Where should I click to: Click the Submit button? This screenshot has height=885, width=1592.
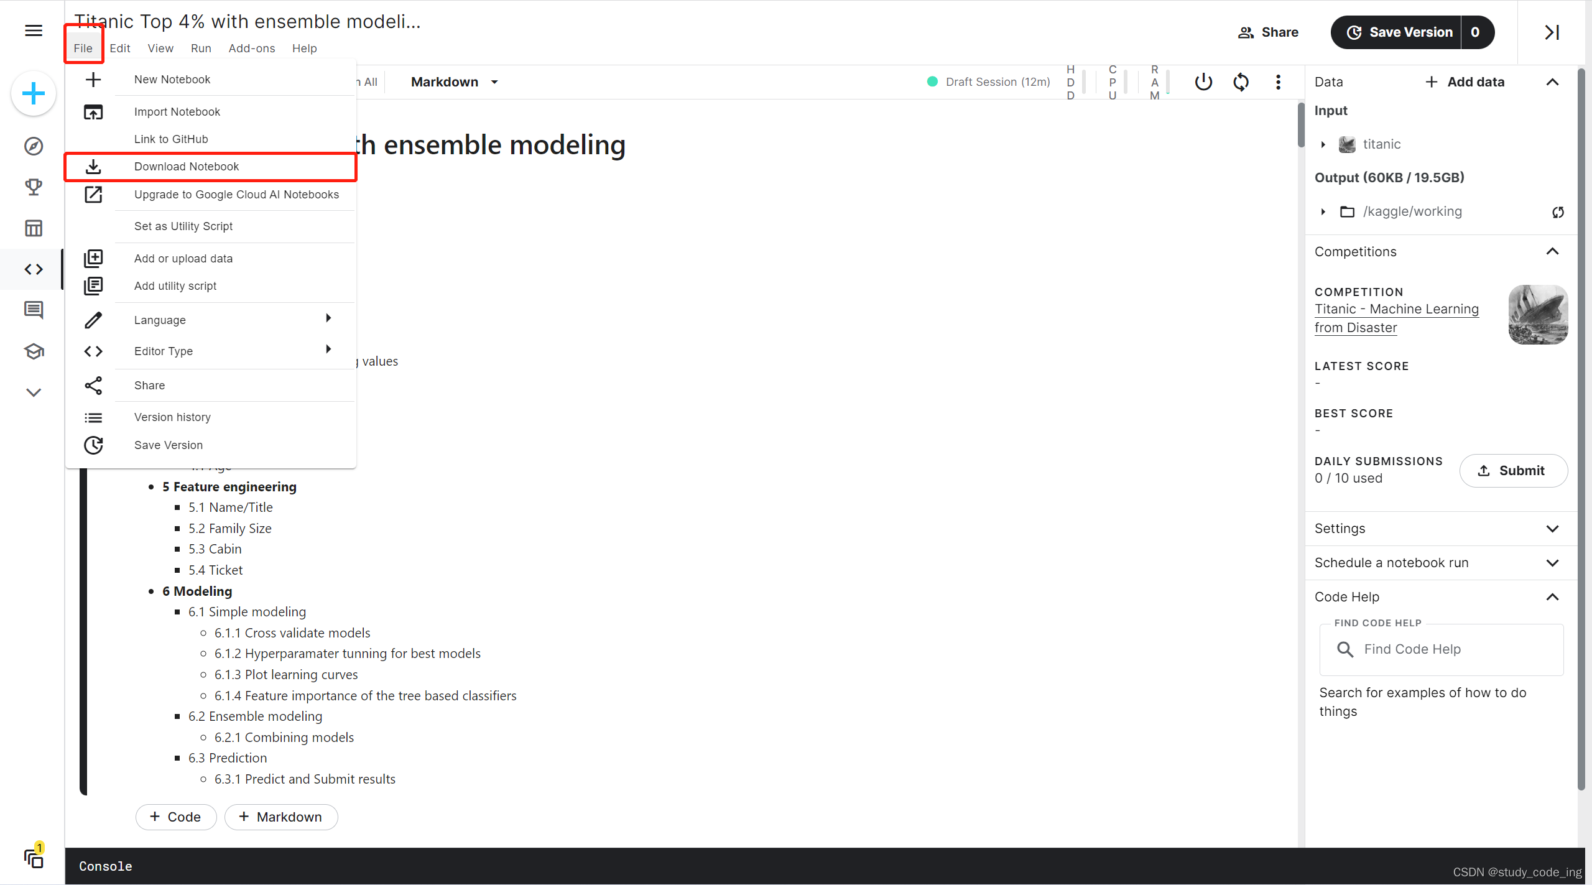tap(1513, 471)
